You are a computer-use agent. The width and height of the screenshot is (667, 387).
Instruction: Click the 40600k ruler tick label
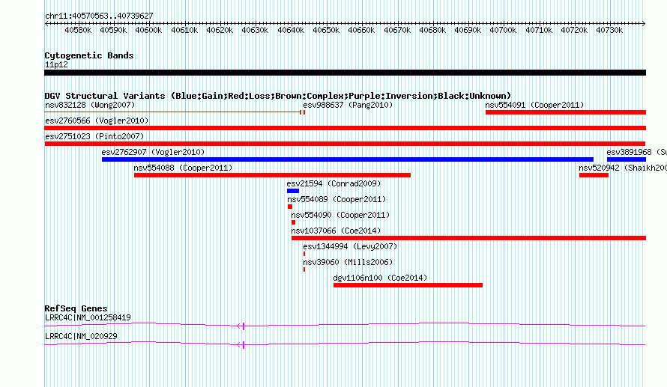[148, 30]
